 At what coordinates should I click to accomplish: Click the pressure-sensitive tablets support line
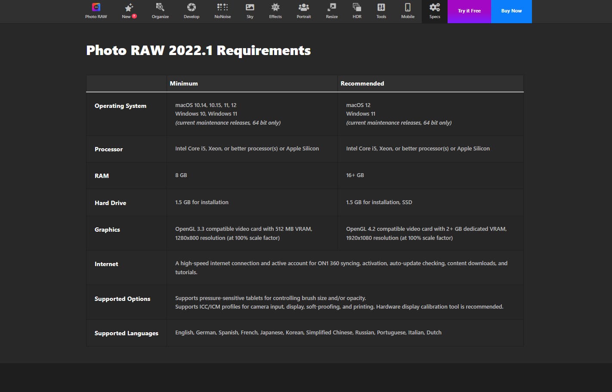(270, 298)
